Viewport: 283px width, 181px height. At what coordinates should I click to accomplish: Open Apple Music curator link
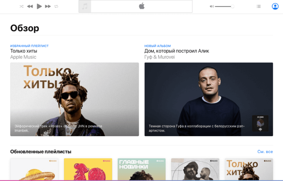tap(23, 57)
